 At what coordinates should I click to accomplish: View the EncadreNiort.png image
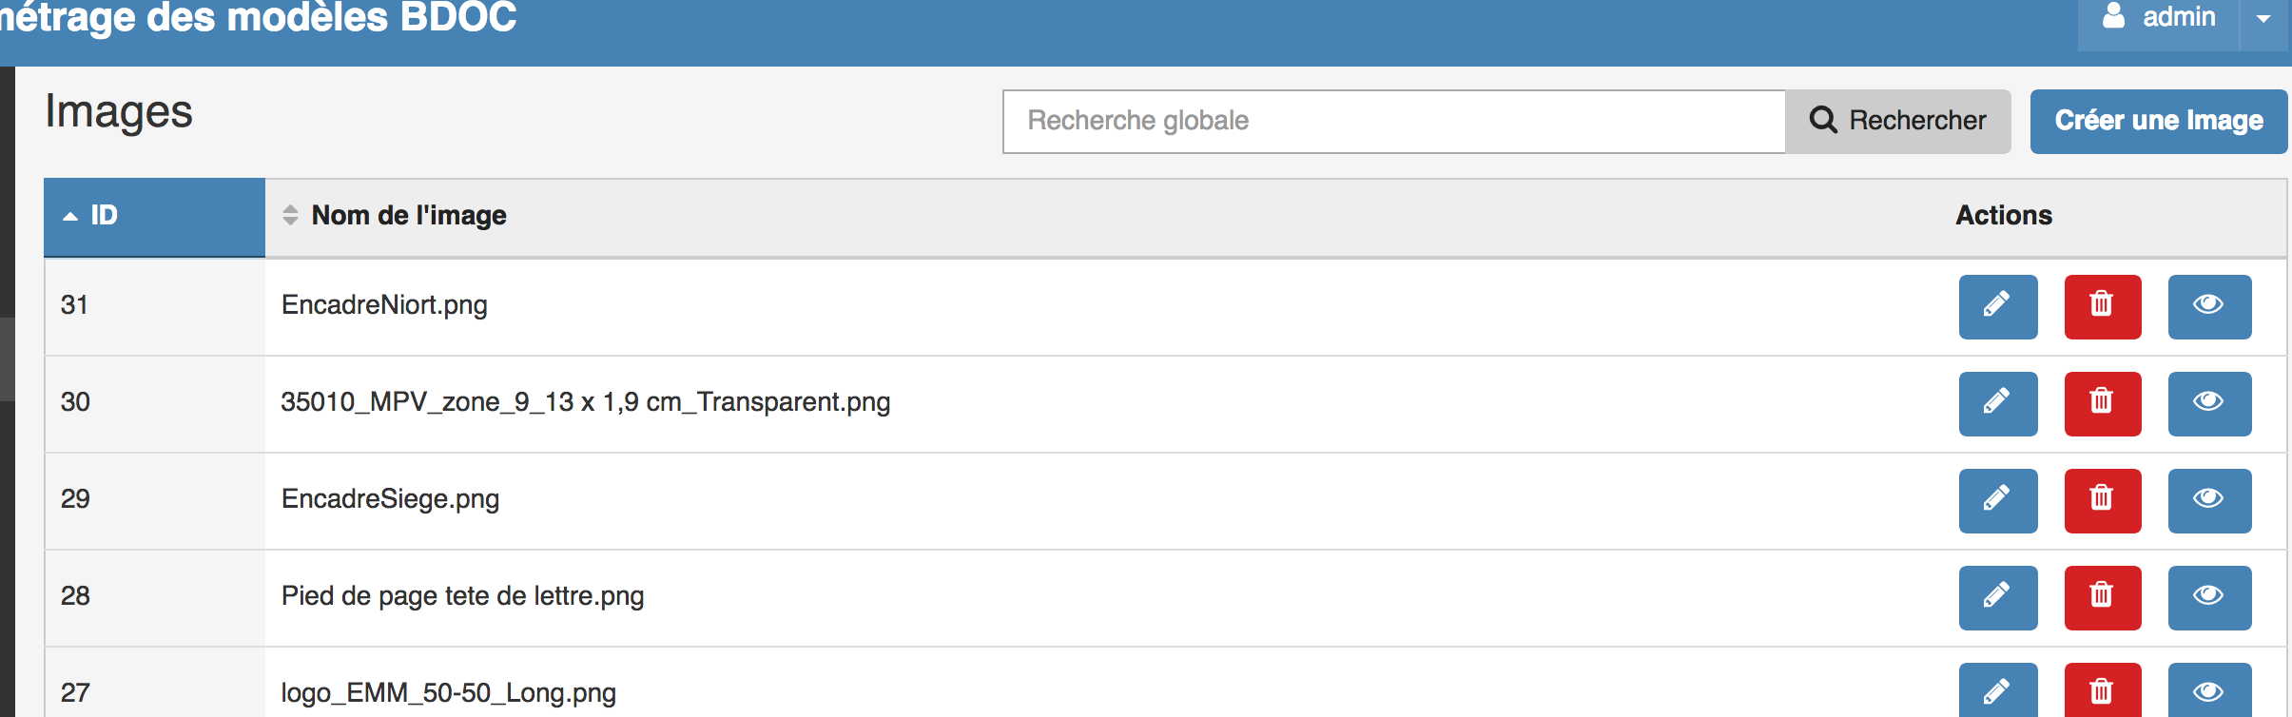point(2209,307)
